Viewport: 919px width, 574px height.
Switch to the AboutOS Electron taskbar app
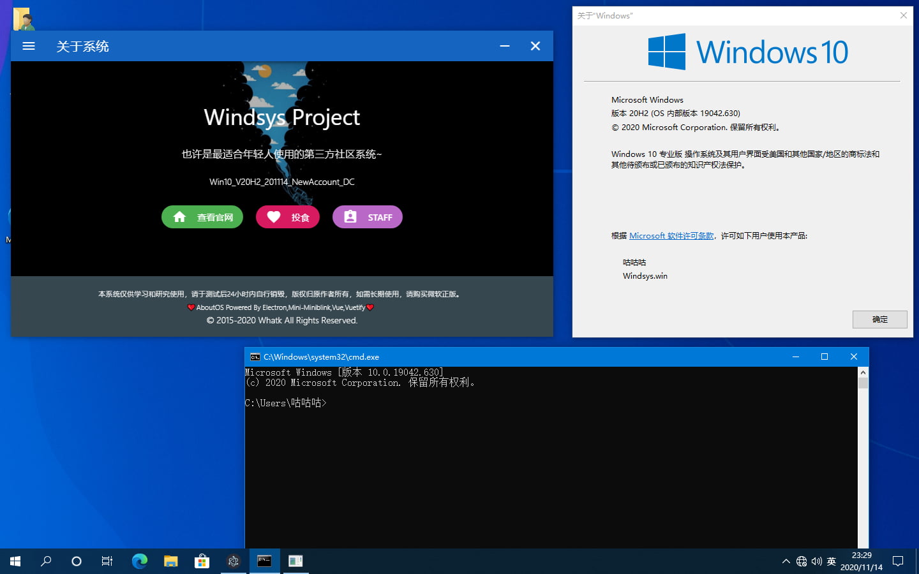tap(233, 561)
